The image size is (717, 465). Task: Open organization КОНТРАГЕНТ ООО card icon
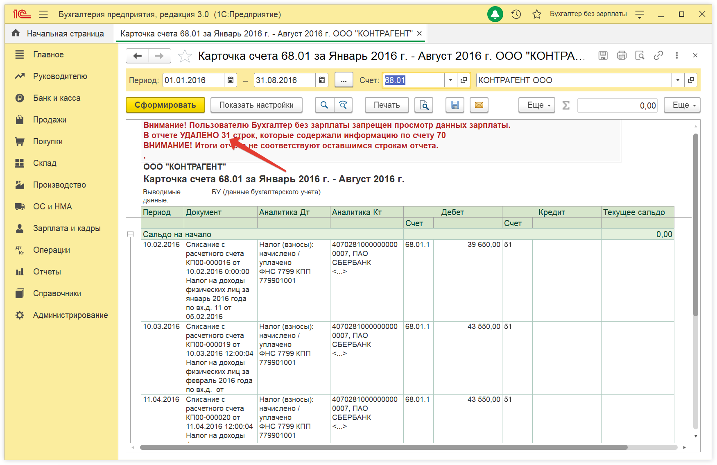tap(691, 80)
